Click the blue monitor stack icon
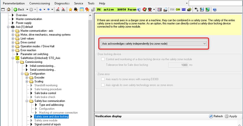Image resolution: width=243 pixels, height=126 pixels. point(202,10)
